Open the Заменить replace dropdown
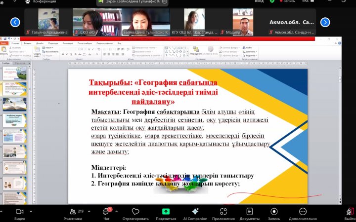 pos(250,52)
